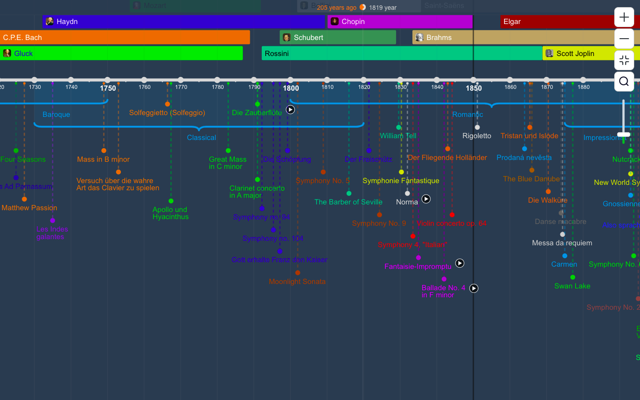The width and height of the screenshot is (640, 400).
Task: Click Chopin's portrait icon
Action: point(334,21)
